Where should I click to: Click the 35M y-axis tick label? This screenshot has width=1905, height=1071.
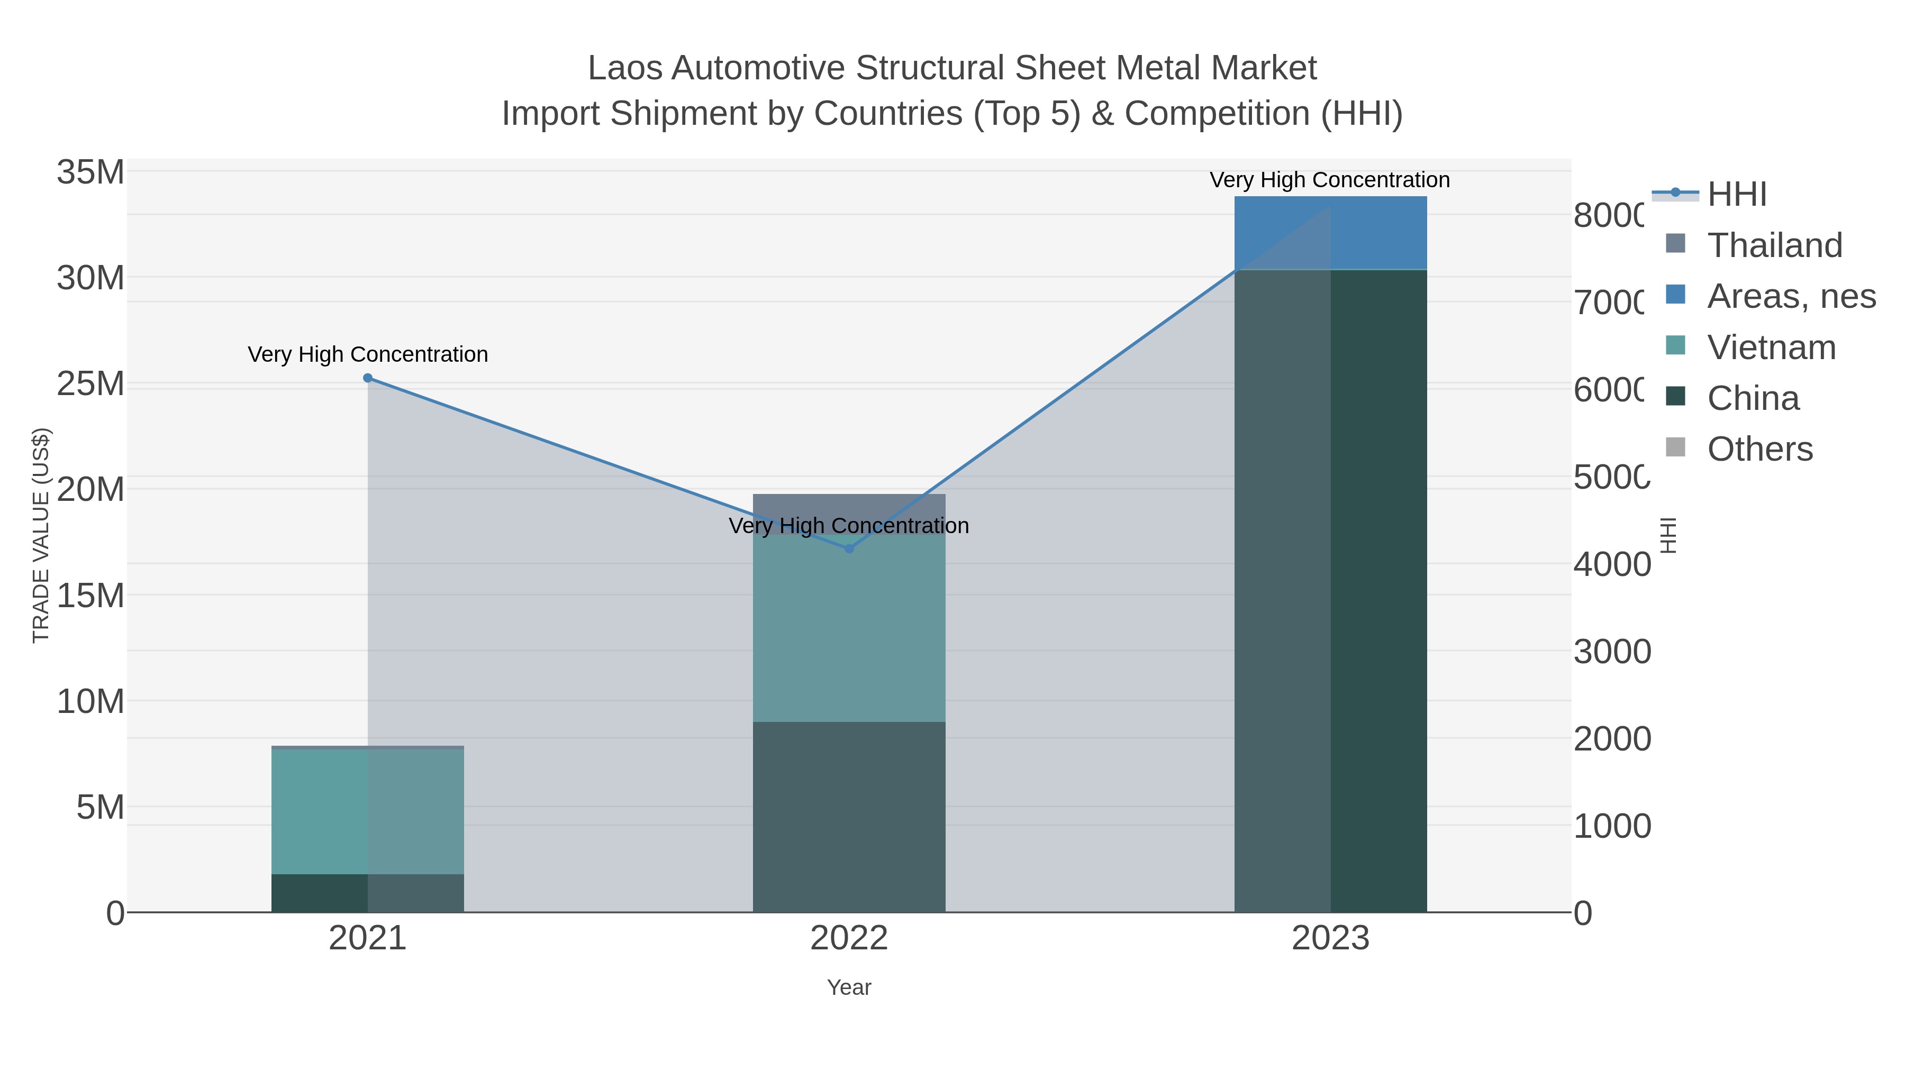pyautogui.click(x=91, y=172)
